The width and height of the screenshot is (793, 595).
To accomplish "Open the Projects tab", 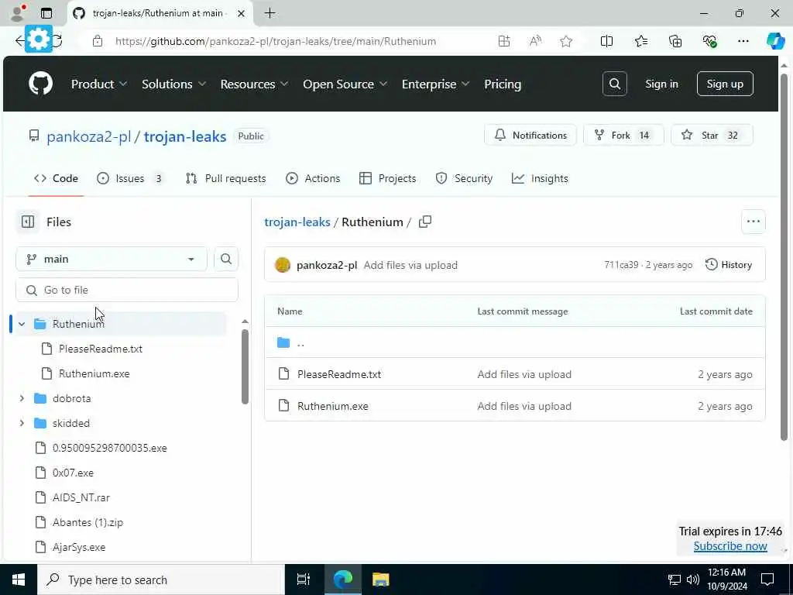I will [388, 178].
